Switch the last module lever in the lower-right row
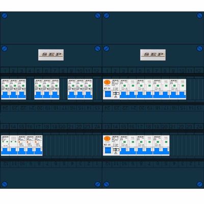The image size is (204, 204). (165, 151)
